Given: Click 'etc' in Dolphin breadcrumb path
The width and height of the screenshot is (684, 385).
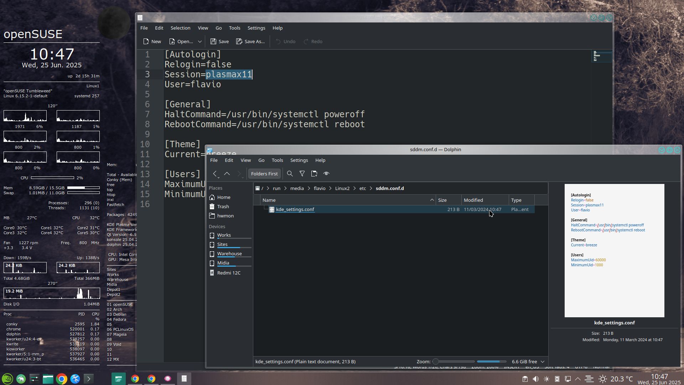Looking at the screenshot, I should 362,188.
